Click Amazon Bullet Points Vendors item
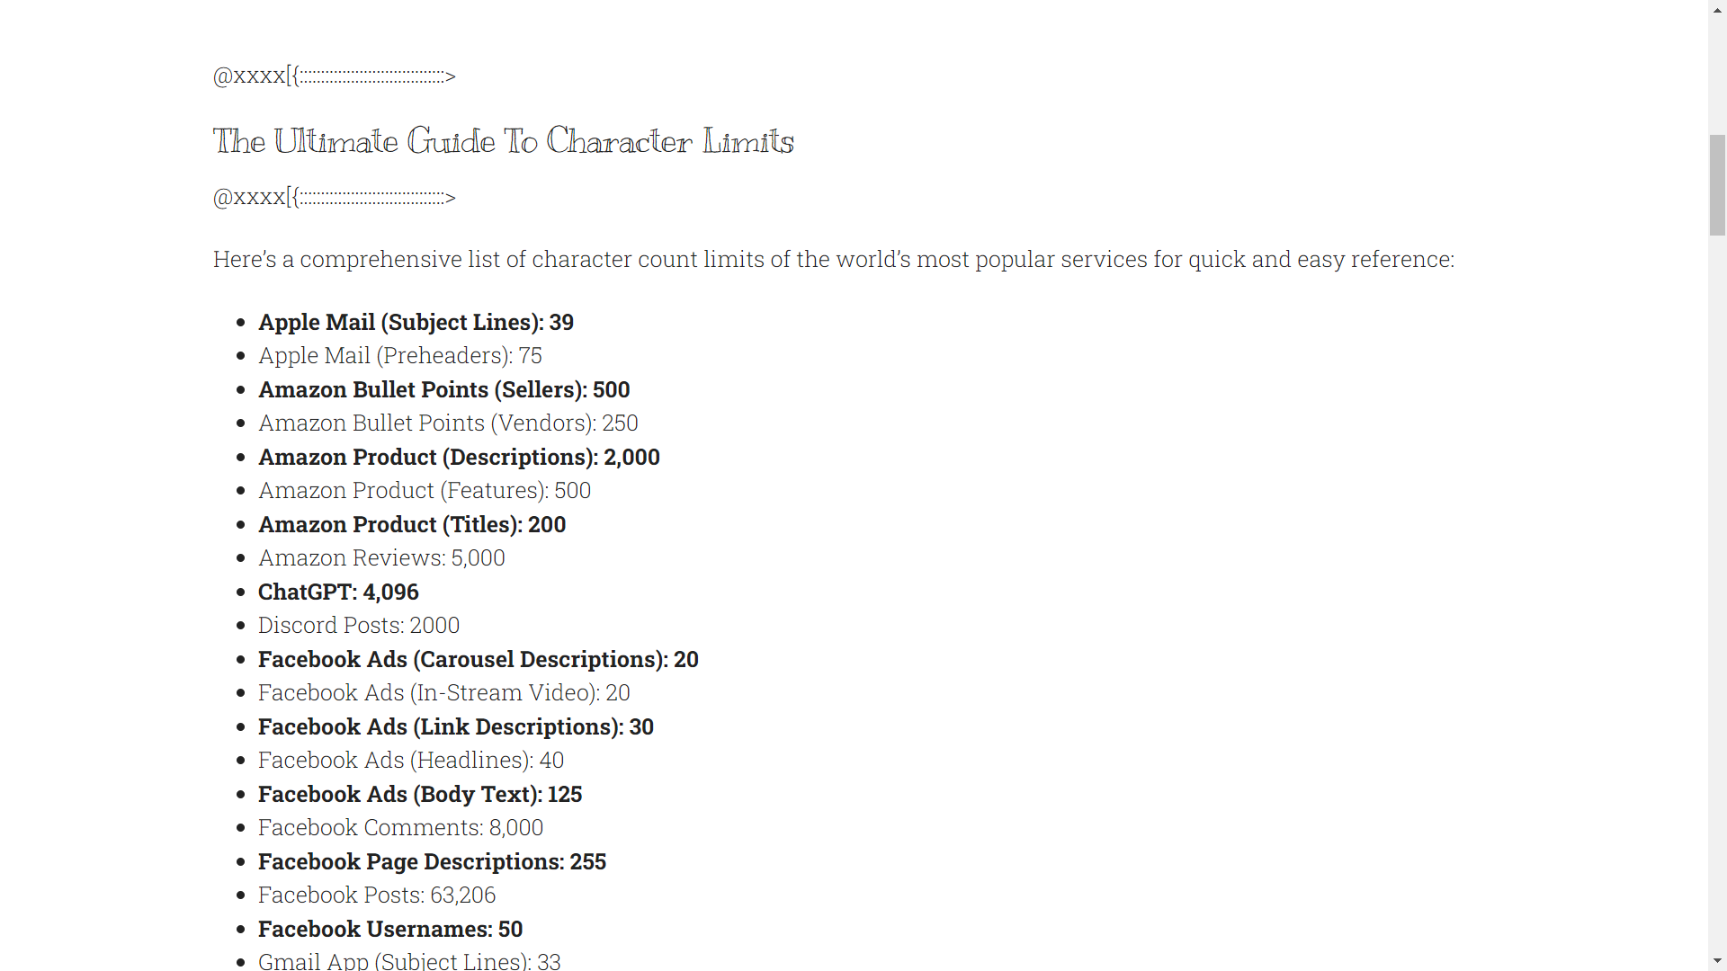Screen dimensions: 1727x971 448,423
